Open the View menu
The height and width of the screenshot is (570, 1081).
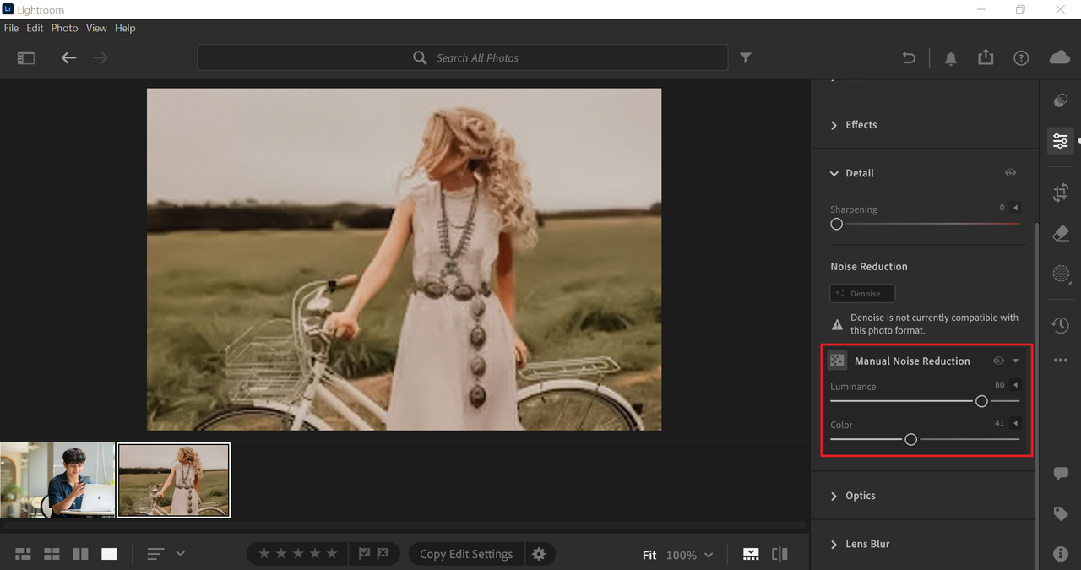[96, 28]
